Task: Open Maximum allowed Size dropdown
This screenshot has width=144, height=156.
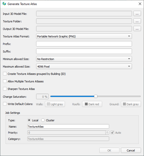Action: [84, 67]
